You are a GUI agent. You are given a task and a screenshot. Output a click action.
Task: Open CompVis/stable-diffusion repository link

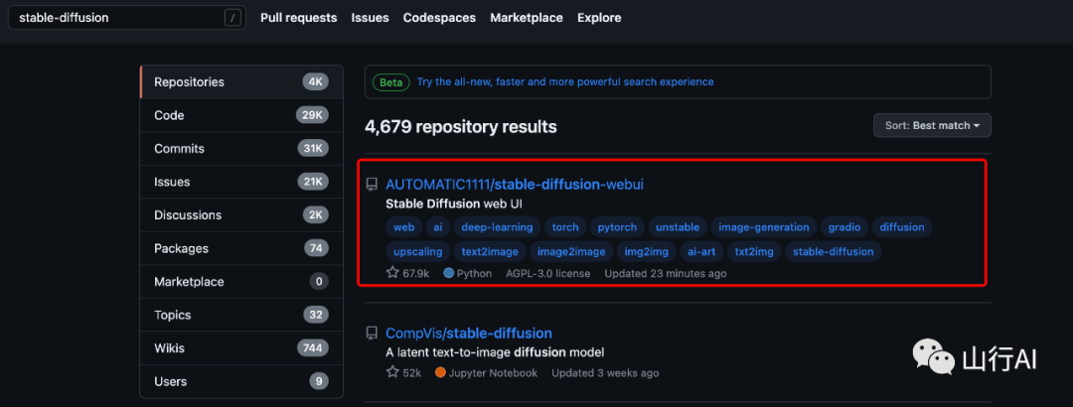click(x=468, y=333)
